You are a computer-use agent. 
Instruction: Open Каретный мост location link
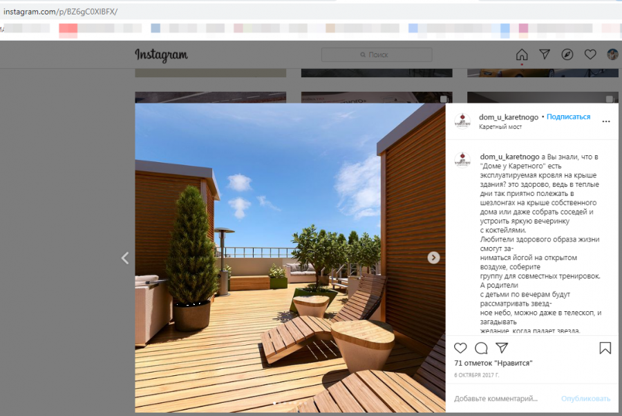[500, 127]
